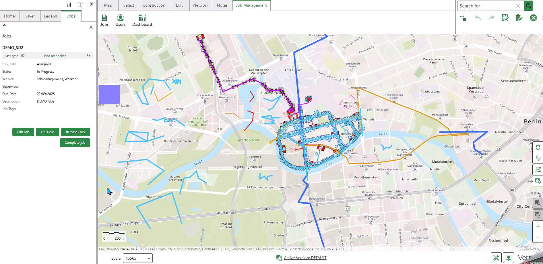Viewport: 543px width, 264px height.
Task: Click the Last sync info icon
Action: coord(23,56)
